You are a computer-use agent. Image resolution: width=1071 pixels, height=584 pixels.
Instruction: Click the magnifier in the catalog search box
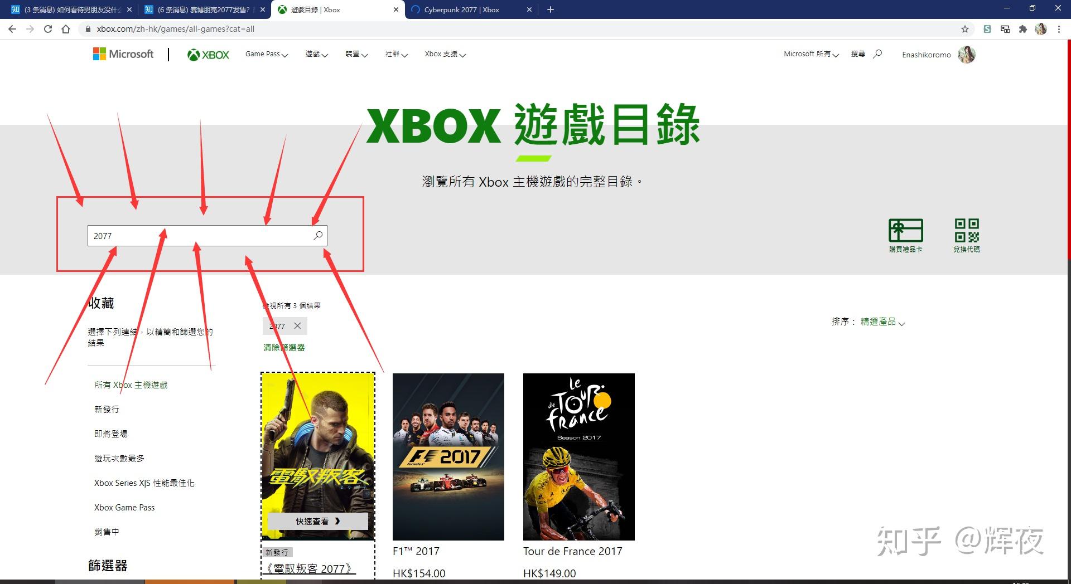318,236
